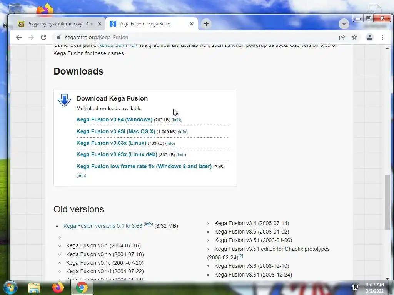
Task: Click the Old versions heading
Action: pos(78,209)
